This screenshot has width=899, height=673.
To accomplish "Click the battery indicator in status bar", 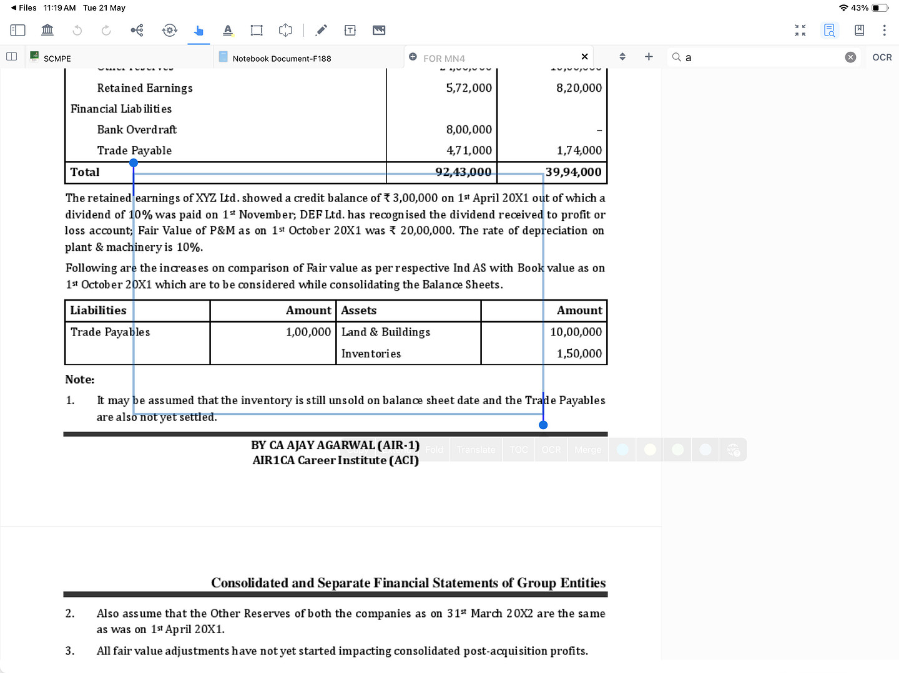I will (880, 7).
